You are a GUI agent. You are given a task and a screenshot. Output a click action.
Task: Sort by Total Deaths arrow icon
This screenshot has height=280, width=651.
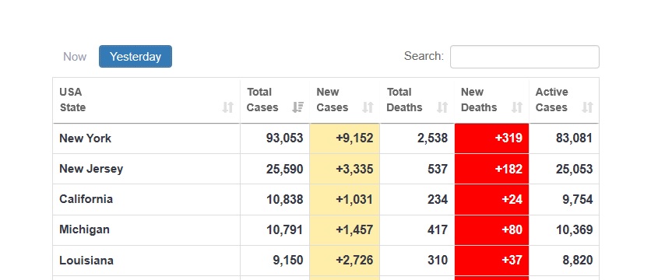click(x=442, y=107)
